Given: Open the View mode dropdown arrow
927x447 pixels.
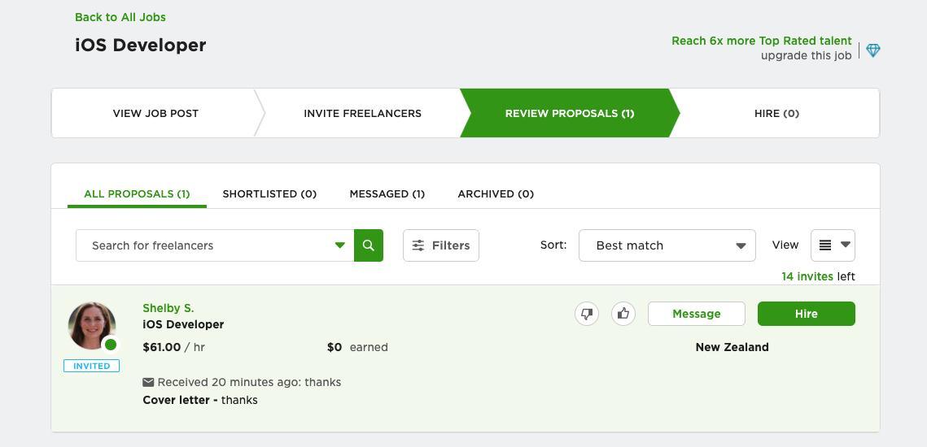Looking at the screenshot, I should (x=846, y=245).
